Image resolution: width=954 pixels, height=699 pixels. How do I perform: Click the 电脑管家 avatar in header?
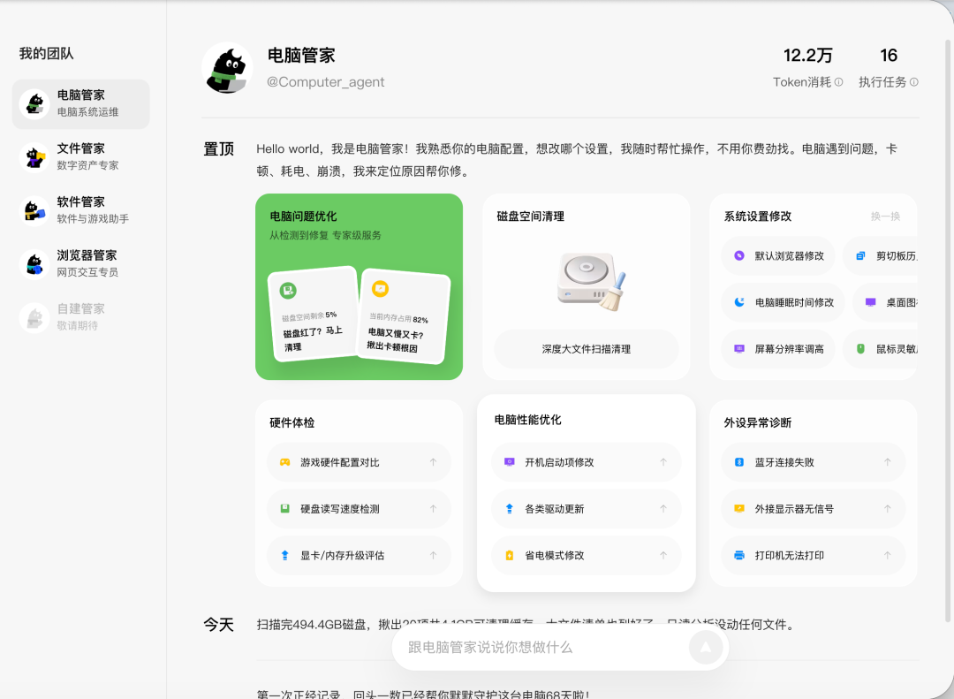[x=227, y=67]
